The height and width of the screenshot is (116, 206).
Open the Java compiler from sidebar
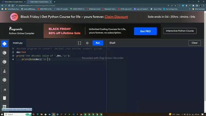[x=5, y=71]
